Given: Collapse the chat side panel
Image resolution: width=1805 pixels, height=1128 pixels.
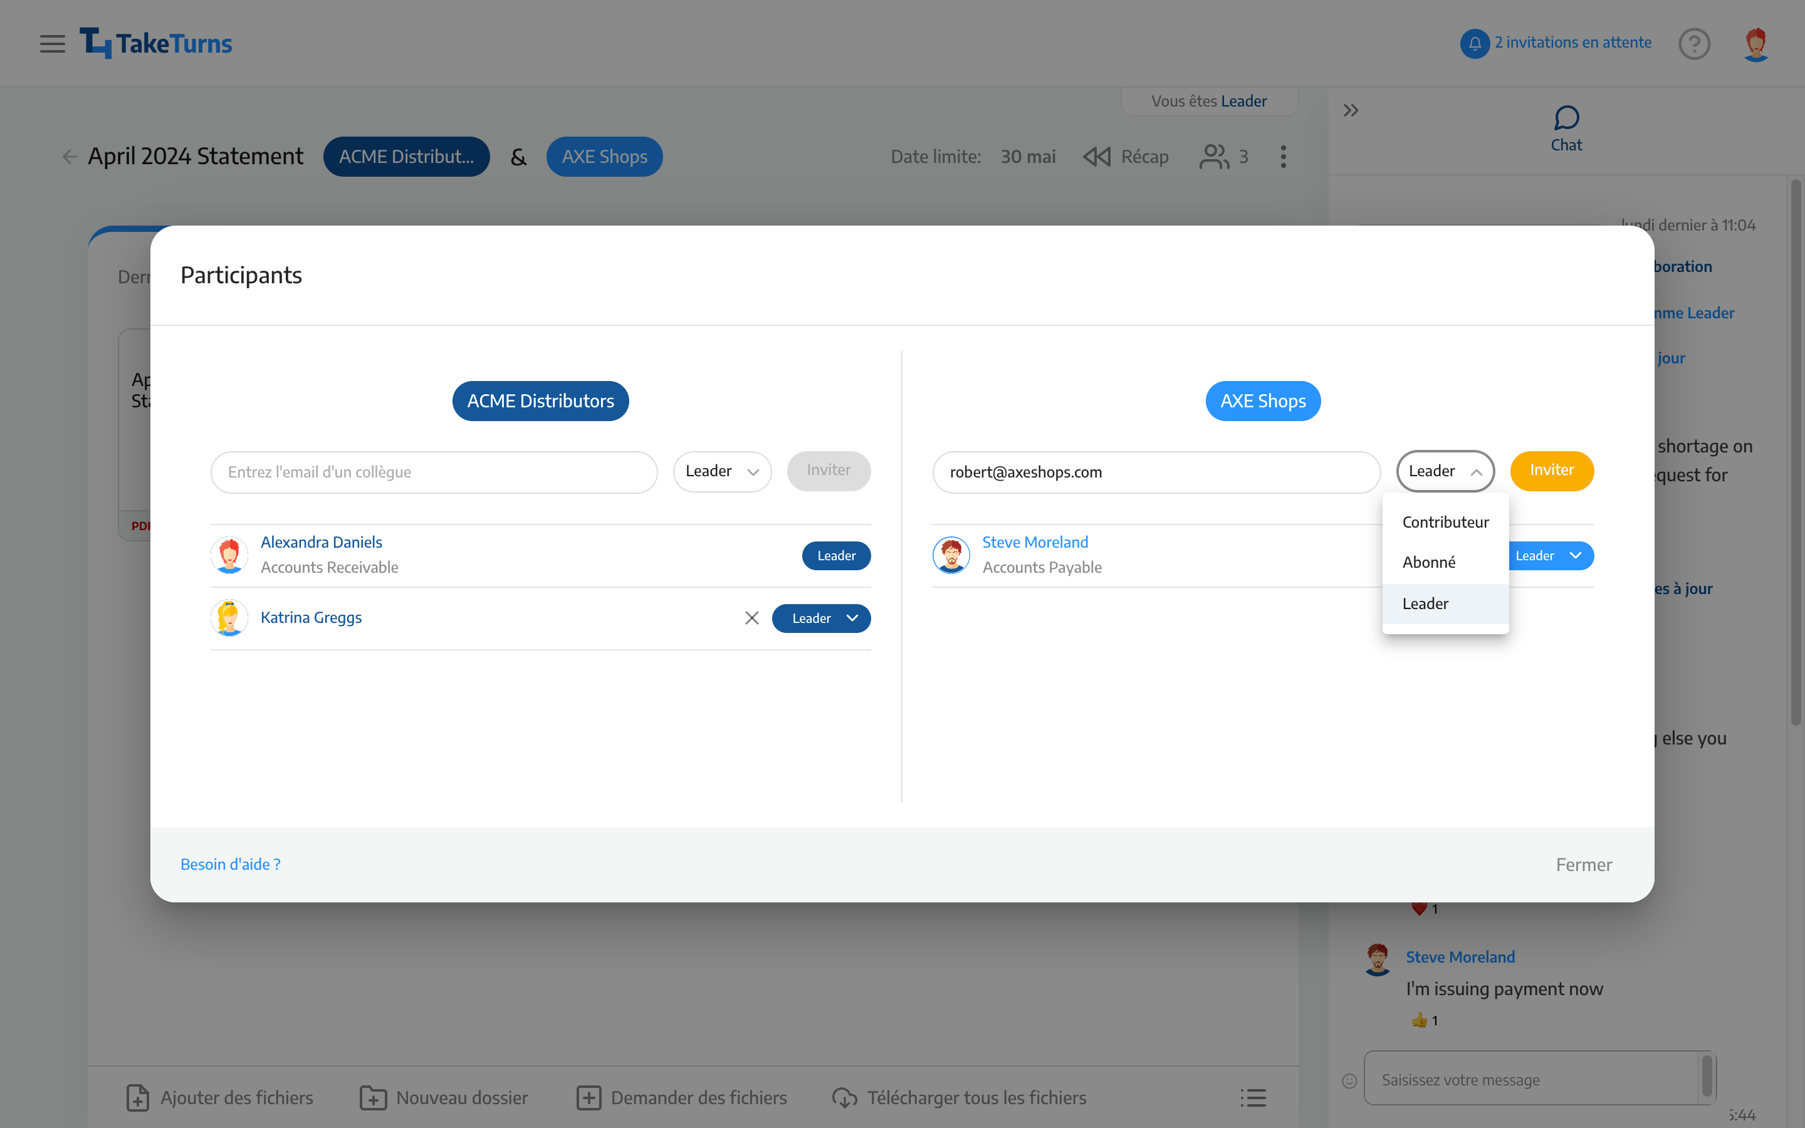Looking at the screenshot, I should point(1351,110).
